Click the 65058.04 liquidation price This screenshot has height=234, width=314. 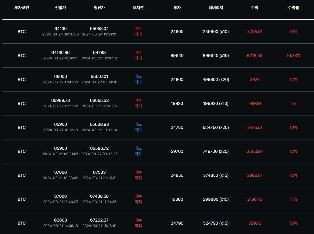click(99, 28)
